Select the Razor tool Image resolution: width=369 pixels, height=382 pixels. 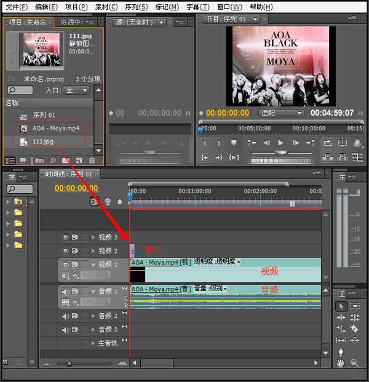pyautogui.click(x=355, y=329)
